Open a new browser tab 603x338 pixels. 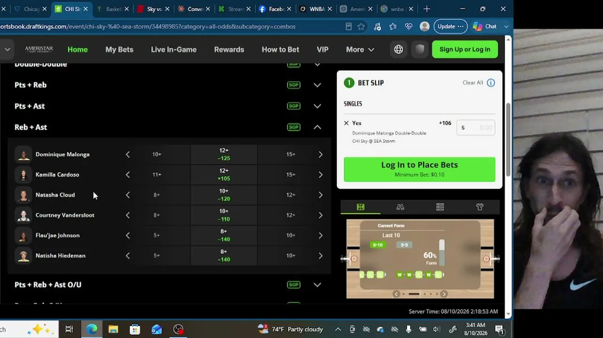[426, 9]
